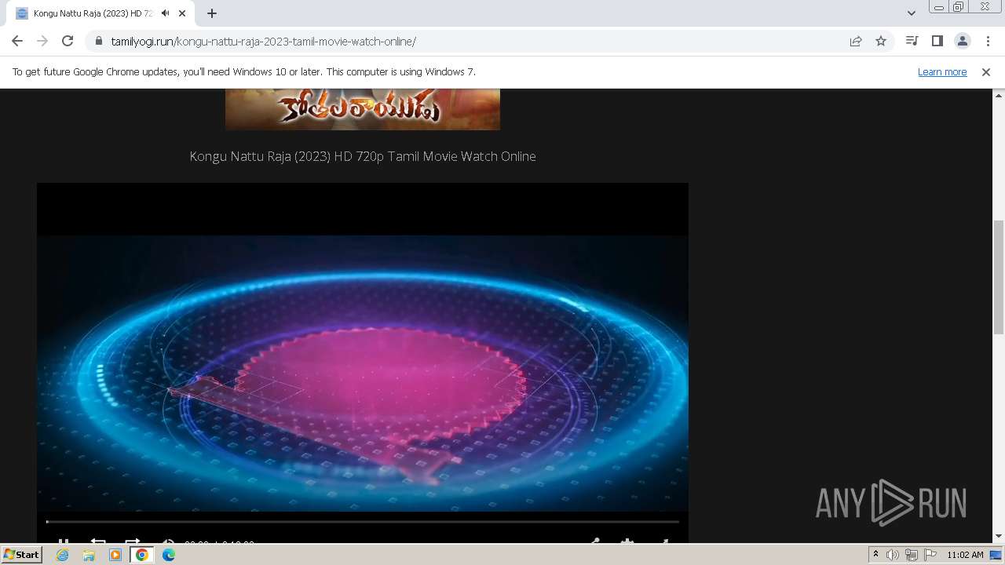
Task: Show hidden system tray icons
Action: click(875, 555)
